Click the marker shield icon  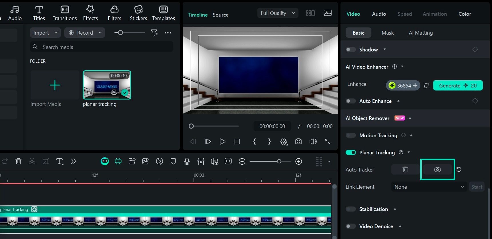[173, 161]
